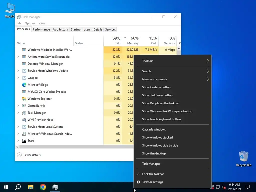Expand Antimalware Service Executable row
256x192 pixels.
coord(18,57)
